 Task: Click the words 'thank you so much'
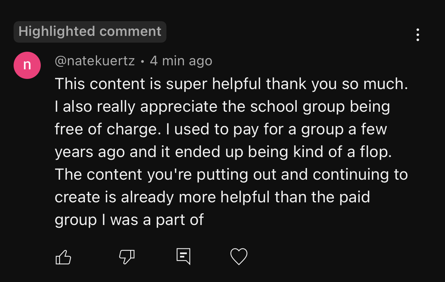click(337, 84)
